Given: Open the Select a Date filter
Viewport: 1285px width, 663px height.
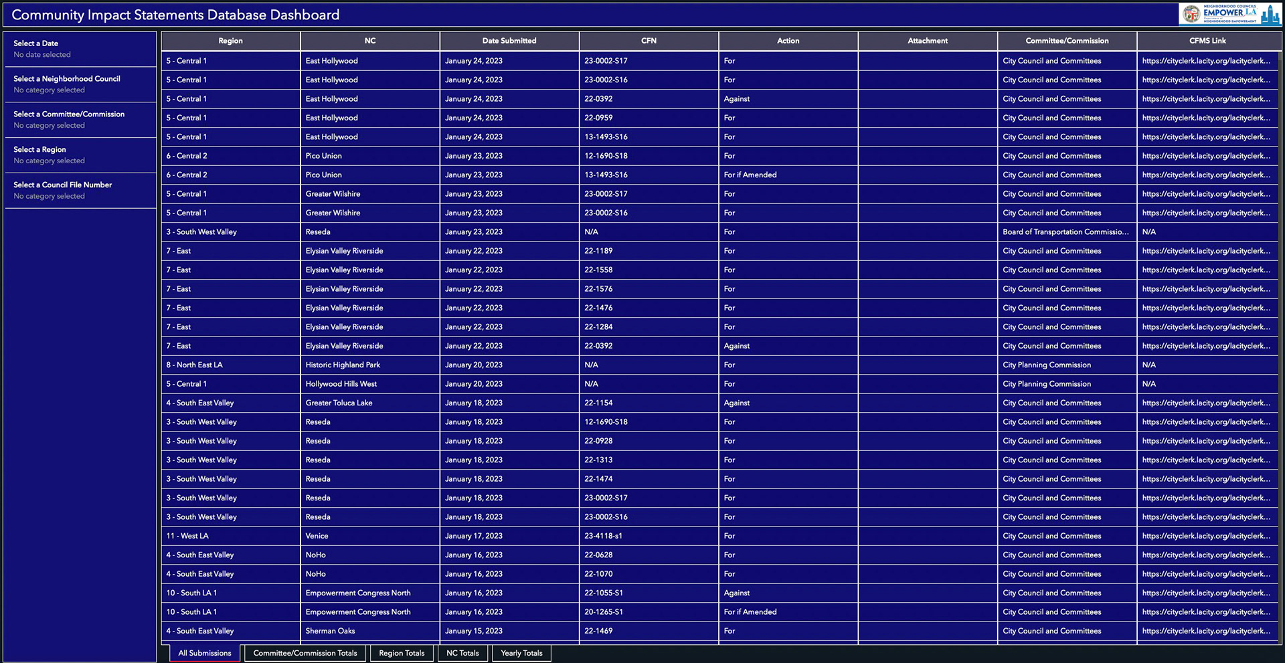Looking at the screenshot, I should (80, 49).
